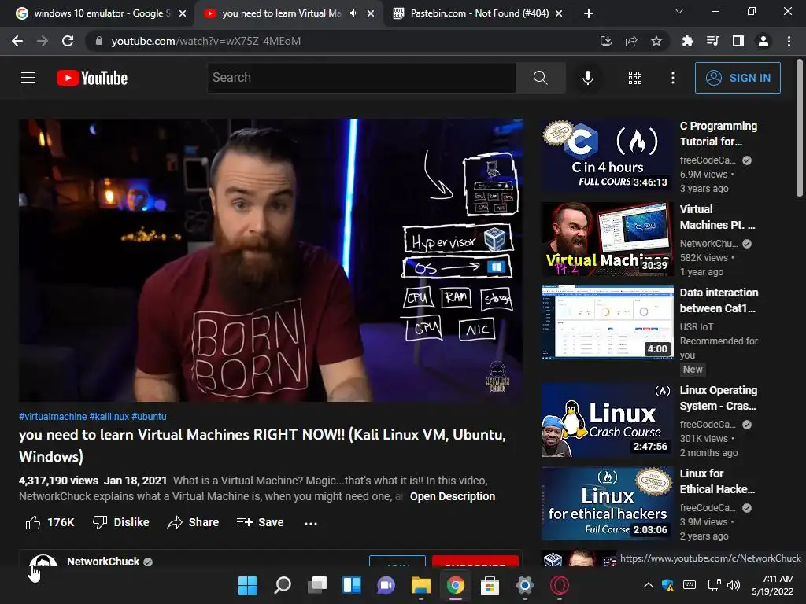Save the video to a playlist
This screenshot has width=806, height=604.
click(260, 522)
